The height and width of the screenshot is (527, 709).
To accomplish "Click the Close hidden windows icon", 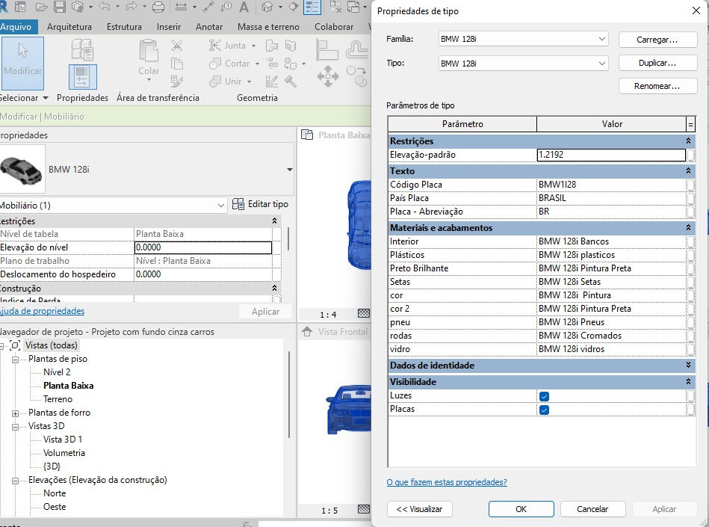I will pyautogui.click(x=335, y=7).
